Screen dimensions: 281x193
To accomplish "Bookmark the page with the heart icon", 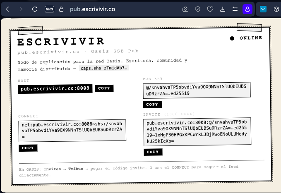I will coord(210,9).
